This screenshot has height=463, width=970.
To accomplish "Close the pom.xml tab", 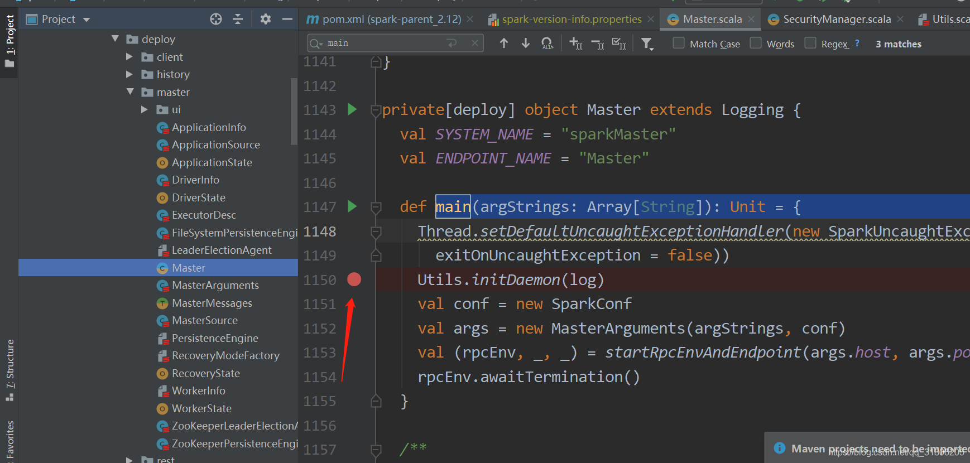I will point(470,19).
